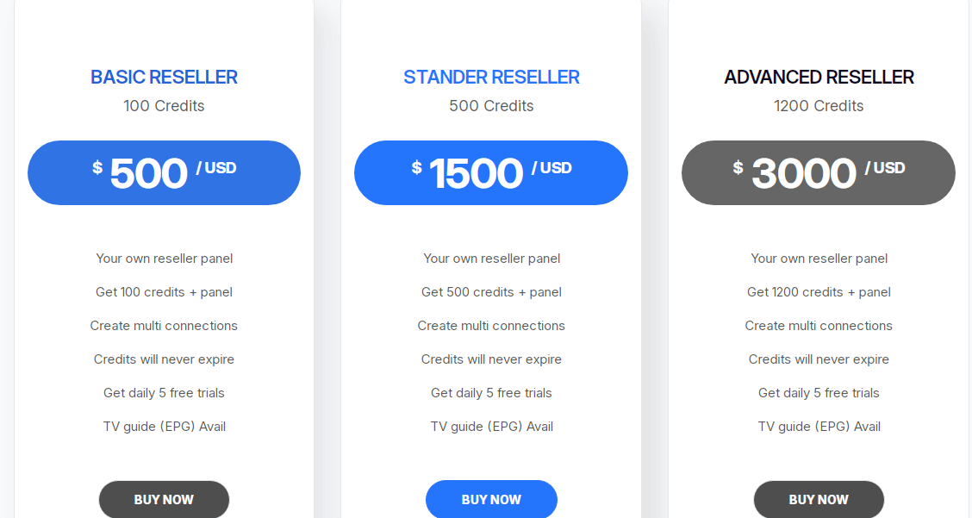
Task: Select 'Get 100 credits + panel' feature
Action: 164,291
